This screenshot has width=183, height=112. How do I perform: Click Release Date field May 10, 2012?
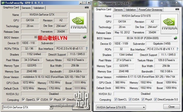tap(122, 33)
